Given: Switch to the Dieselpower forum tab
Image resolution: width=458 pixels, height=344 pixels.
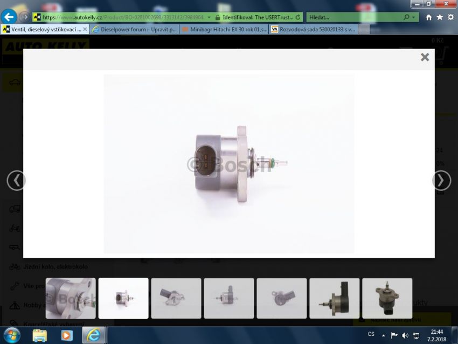Looking at the screenshot, I should (x=135, y=29).
